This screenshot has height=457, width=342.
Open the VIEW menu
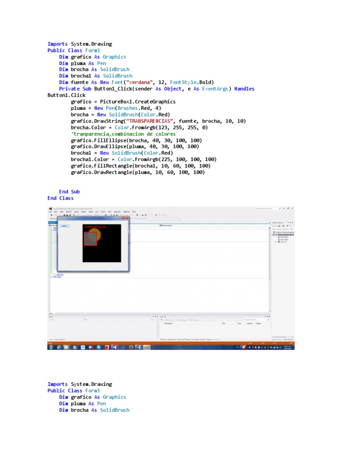click(61, 212)
